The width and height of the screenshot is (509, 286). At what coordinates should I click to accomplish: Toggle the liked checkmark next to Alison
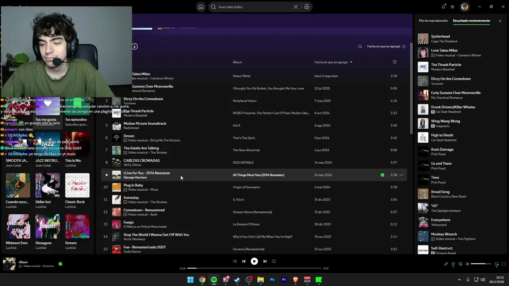pyautogui.click(x=60, y=264)
